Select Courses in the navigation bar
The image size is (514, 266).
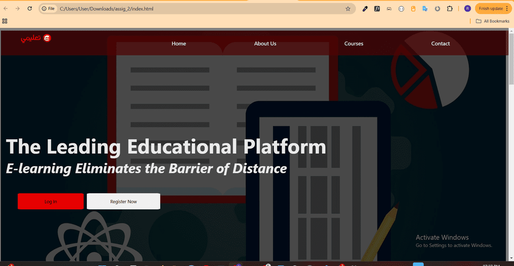[354, 44]
